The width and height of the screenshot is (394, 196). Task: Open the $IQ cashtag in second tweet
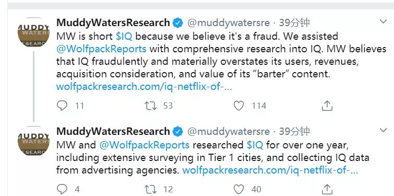255,145
